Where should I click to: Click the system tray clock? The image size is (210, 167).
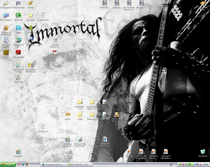pyautogui.click(x=205, y=165)
